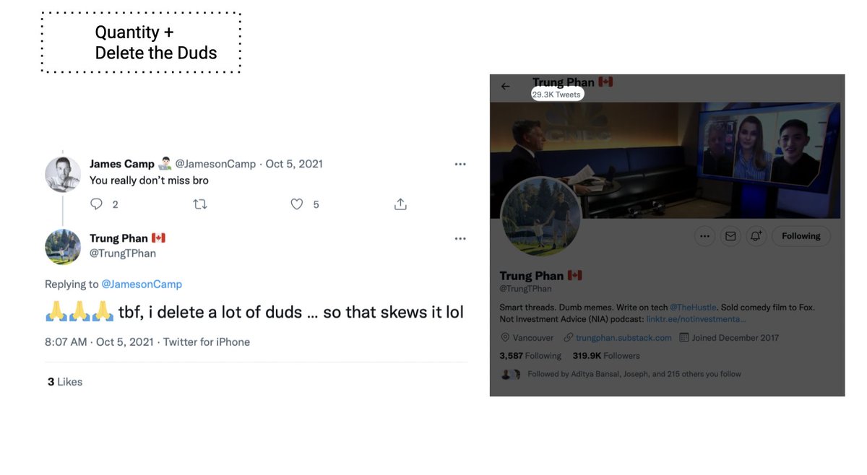Open James Camp's avatar picture
Image resolution: width=867 pixels, height=475 pixels.
point(63,174)
